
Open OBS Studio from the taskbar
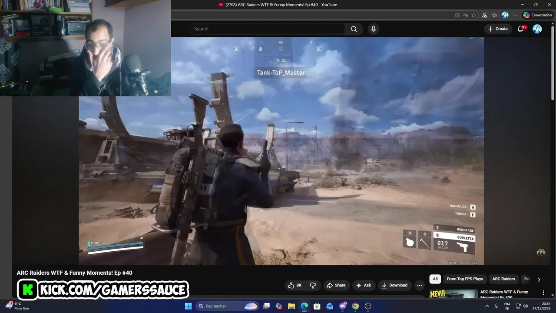click(368, 306)
